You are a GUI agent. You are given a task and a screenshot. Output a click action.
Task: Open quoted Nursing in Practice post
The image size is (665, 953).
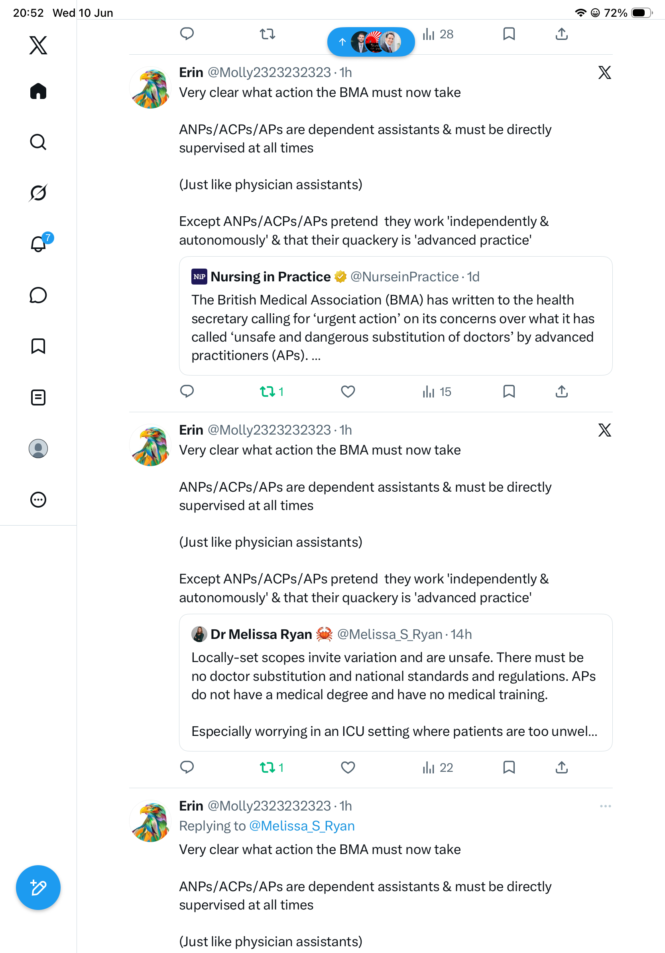(395, 316)
